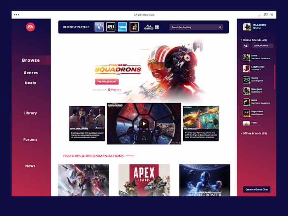Go to Library in the sidebar

[30, 113]
